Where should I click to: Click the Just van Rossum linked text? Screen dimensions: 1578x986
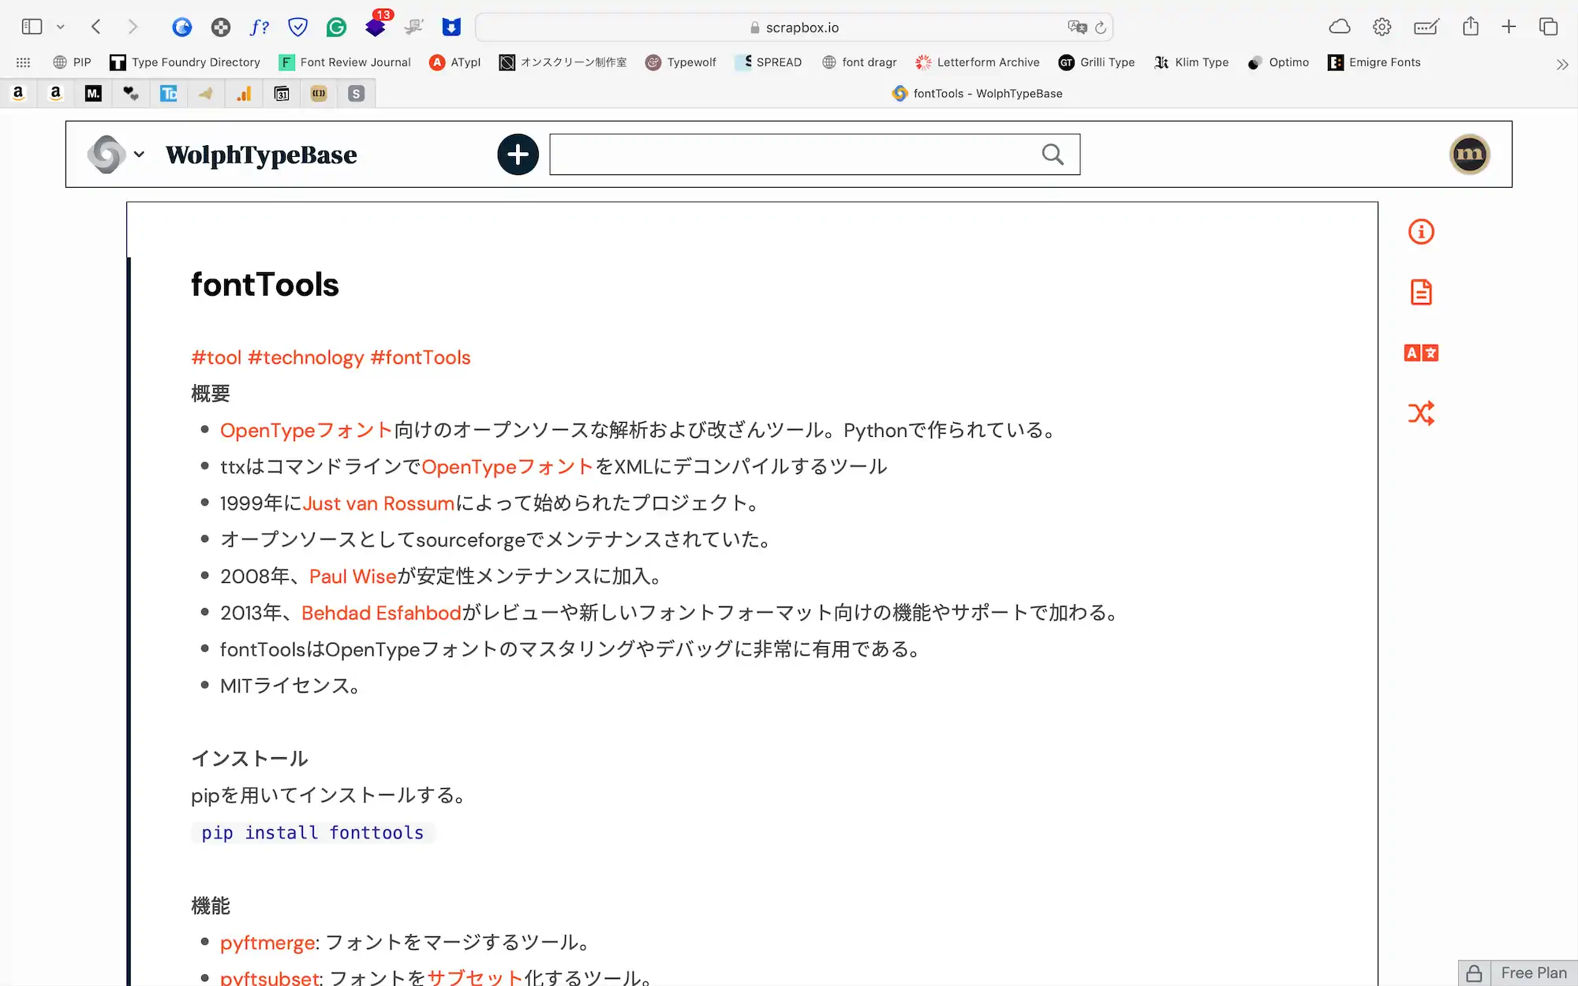click(x=378, y=503)
